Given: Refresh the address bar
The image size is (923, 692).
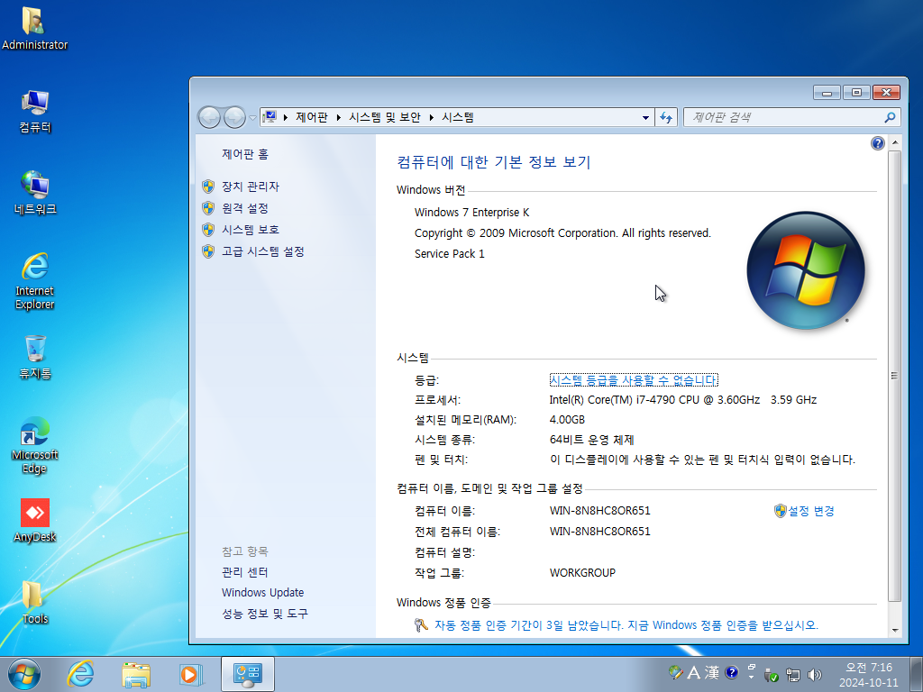Looking at the screenshot, I should point(666,118).
